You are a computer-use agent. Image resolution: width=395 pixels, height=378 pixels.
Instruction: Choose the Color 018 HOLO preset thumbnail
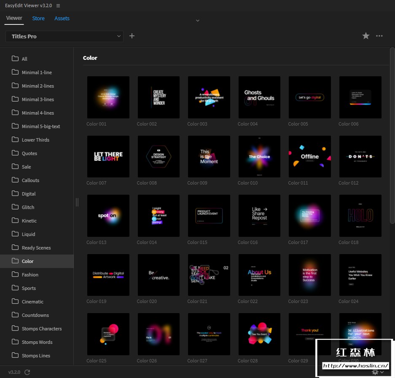[360, 215]
